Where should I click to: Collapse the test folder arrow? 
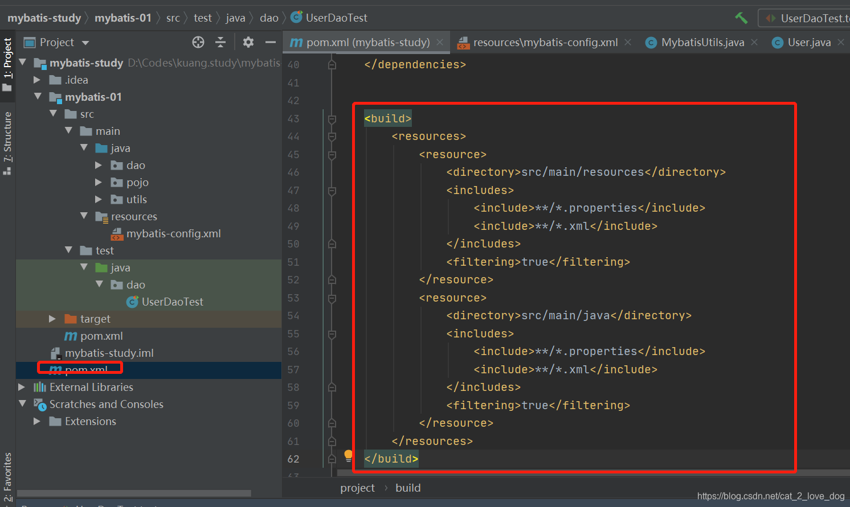(x=68, y=250)
